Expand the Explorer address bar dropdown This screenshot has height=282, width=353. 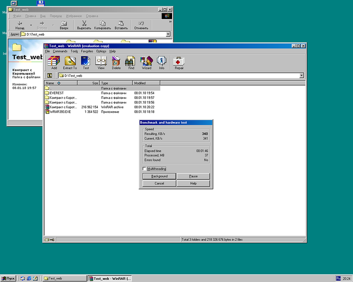point(168,34)
